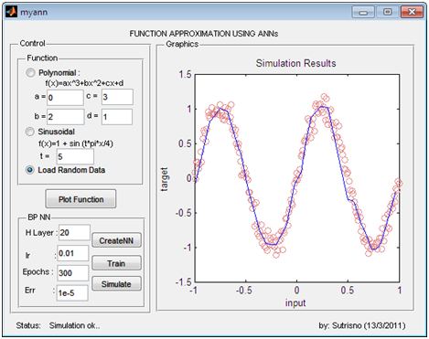This screenshot has height=339, width=429.
Task: Click the 1.5 y-axis tick label
Action: point(185,74)
